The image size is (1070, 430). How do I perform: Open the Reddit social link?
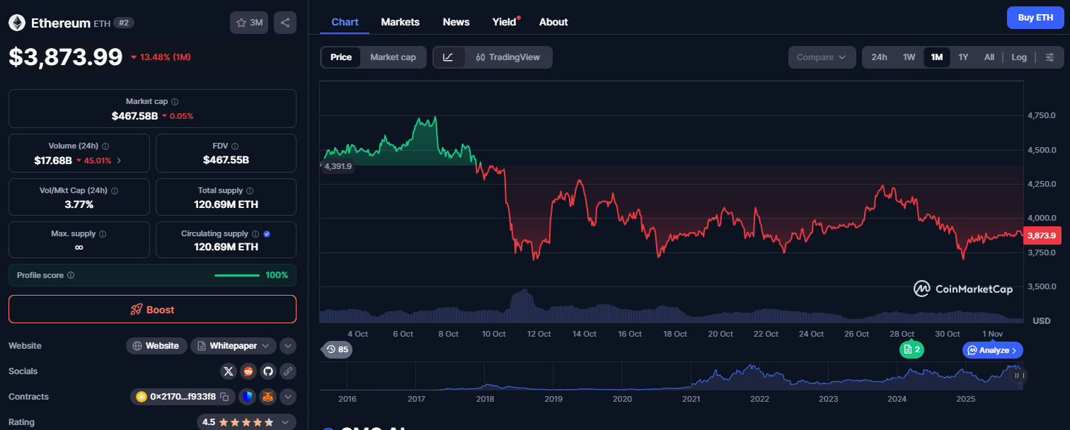point(248,371)
